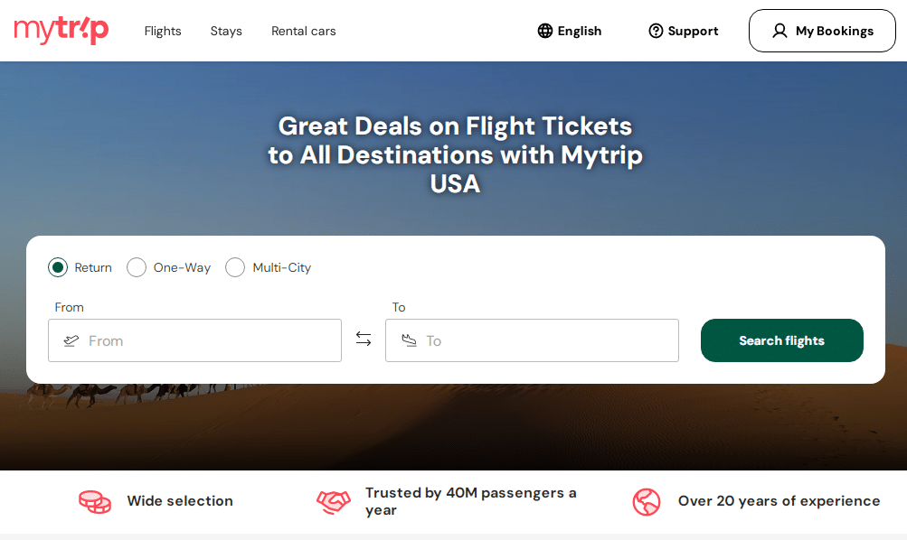Click the landing plane icon in To field
Viewport: 907px width, 540px height.
tap(409, 340)
